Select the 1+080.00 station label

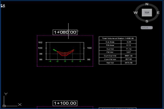[x=65, y=32]
